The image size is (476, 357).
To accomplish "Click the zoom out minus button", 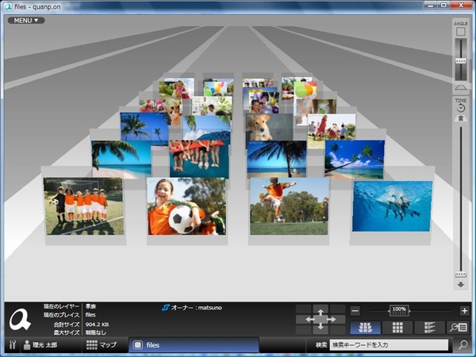I will pyautogui.click(x=355, y=311).
